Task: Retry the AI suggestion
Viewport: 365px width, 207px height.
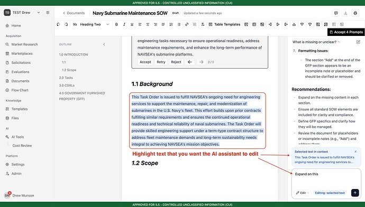Action: pos(161,62)
